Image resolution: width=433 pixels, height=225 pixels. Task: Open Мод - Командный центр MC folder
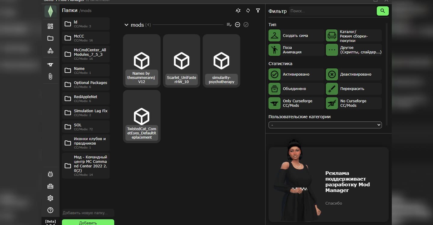click(x=86, y=166)
